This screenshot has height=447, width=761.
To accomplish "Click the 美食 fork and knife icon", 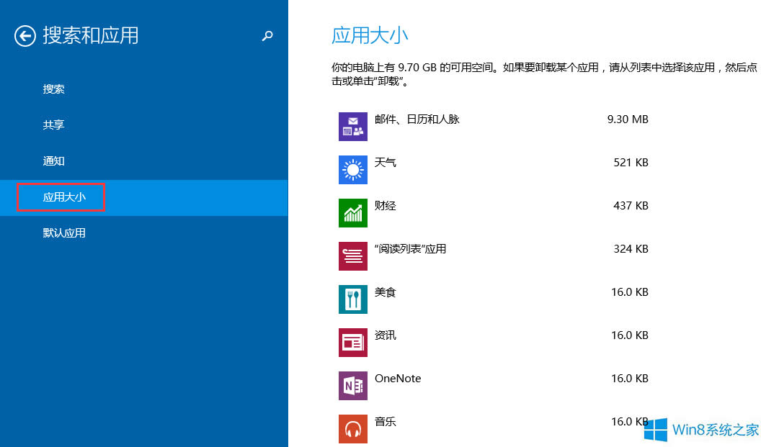I will click(352, 299).
